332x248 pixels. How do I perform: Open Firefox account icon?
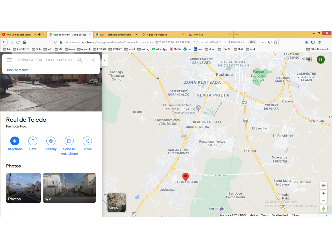point(320,42)
